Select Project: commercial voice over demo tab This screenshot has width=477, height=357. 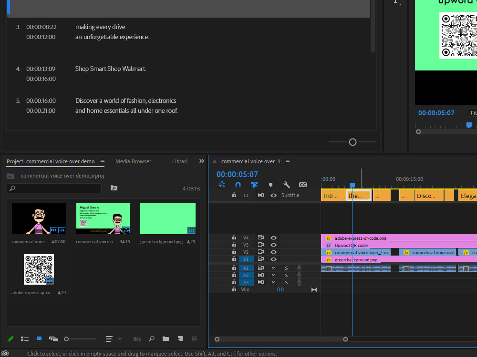coord(51,161)
